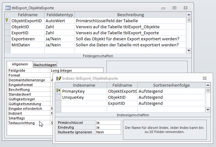Select row selector of UniqueKey index
The width and height of the screenshot is (216, 147).
[x=58, y=97]
